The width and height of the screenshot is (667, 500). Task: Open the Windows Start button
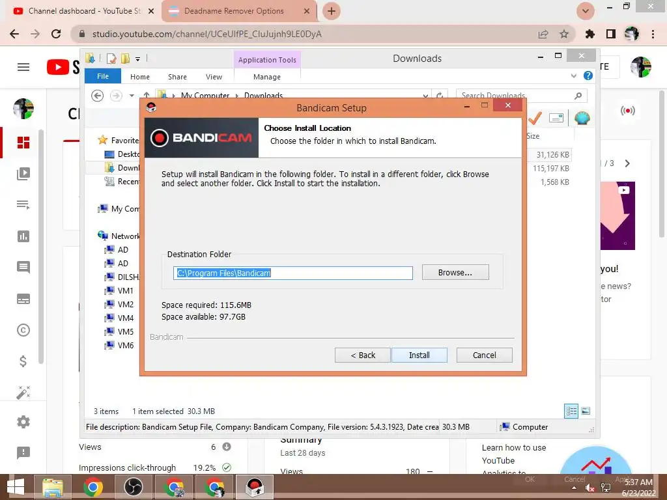coord(16,487)
